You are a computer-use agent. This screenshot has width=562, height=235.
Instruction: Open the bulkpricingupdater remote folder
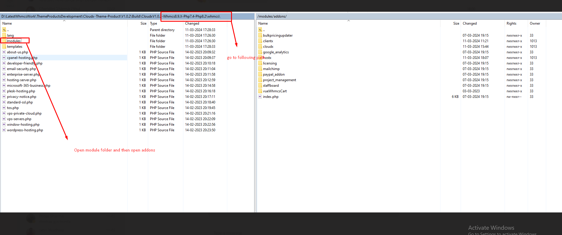pyautogui.click(x=277, y=35)
